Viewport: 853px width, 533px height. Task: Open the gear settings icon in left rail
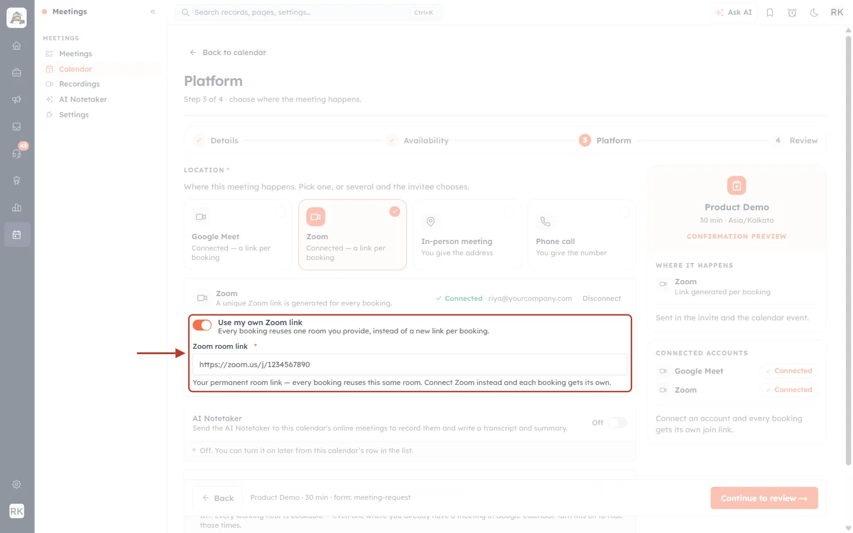tap(17, 484)
